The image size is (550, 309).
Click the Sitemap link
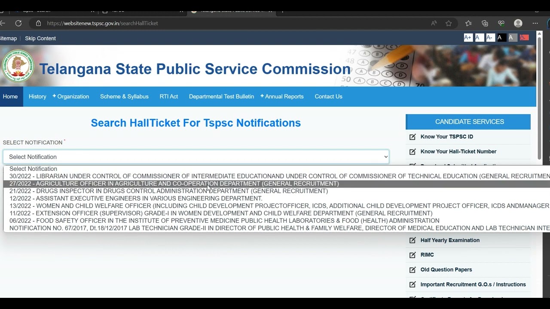click(x=8, y=38)
